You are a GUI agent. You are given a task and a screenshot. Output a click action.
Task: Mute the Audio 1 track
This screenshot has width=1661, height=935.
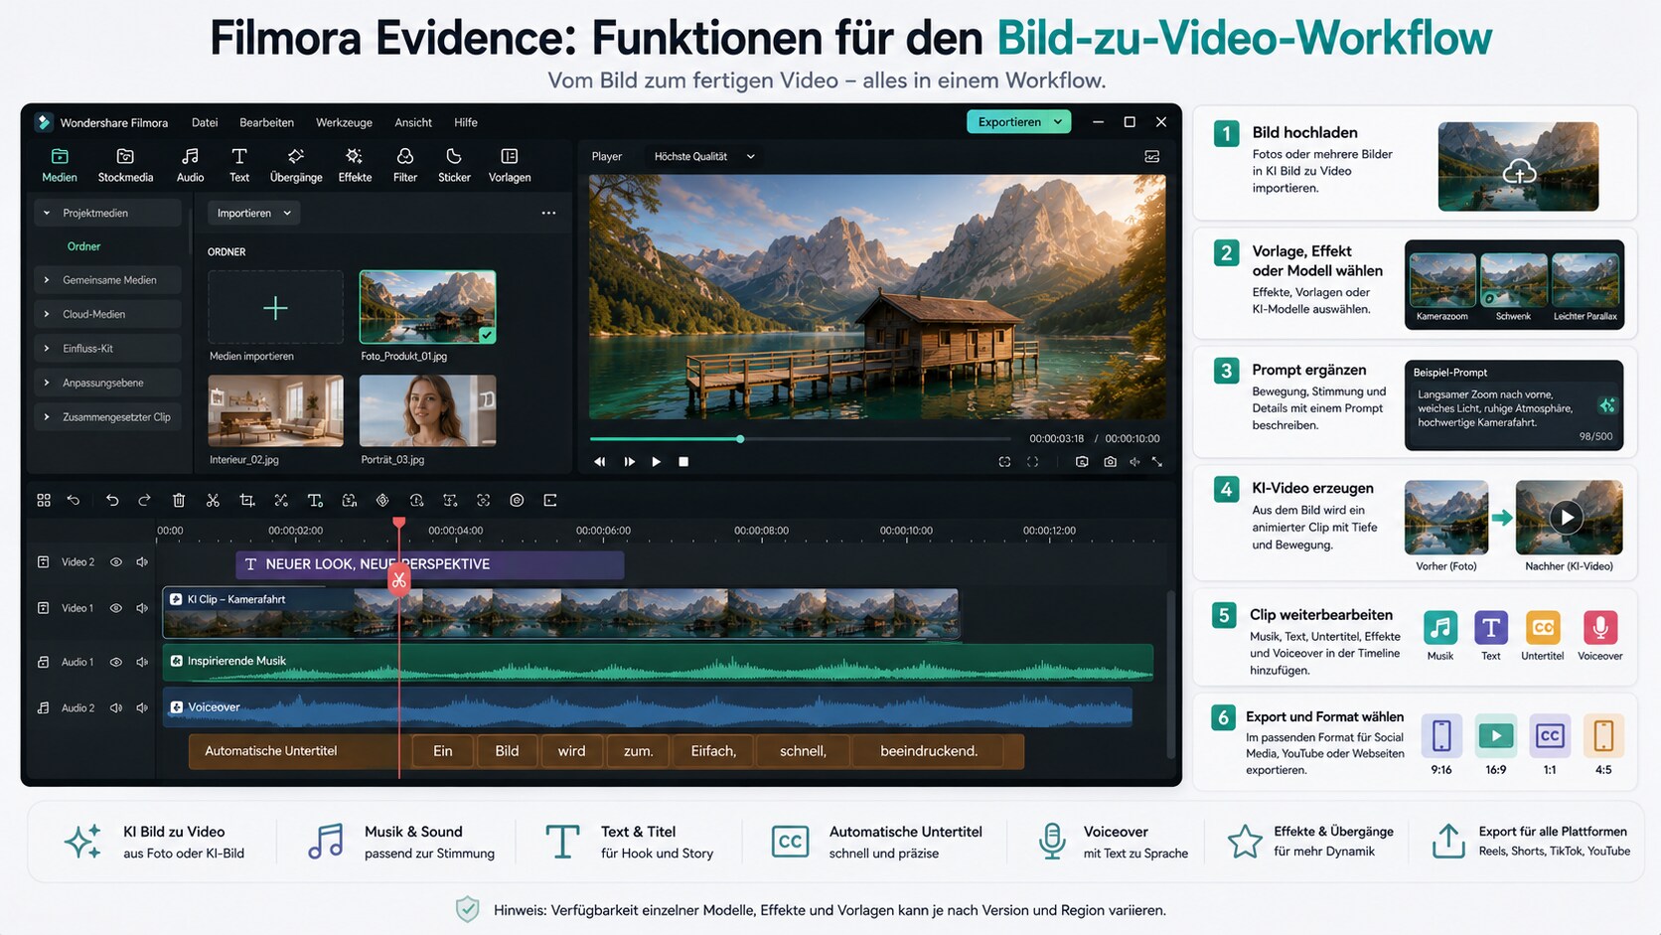click(x=142, y=662)
